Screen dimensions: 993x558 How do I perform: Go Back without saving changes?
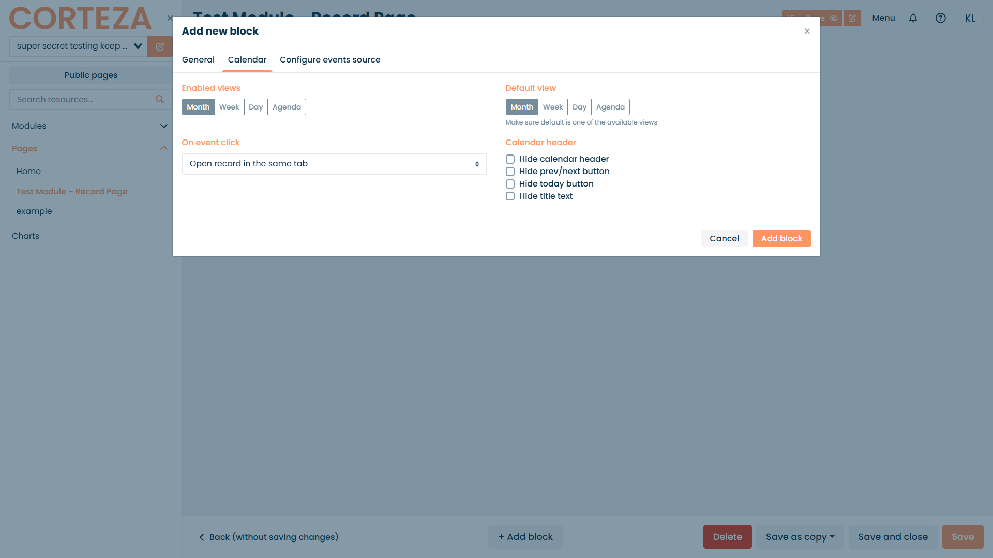(268, 537)
